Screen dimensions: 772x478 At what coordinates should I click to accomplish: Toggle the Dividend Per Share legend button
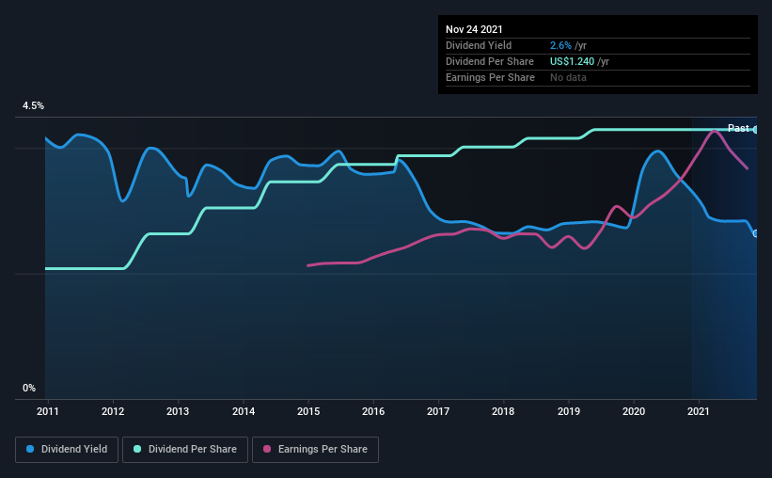pyautogui.click(x=185, y=450)
